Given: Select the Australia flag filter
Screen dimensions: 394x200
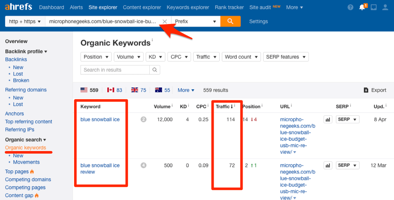Looking at the screenshot, I should pyautogui.click(x=158, y=90).
